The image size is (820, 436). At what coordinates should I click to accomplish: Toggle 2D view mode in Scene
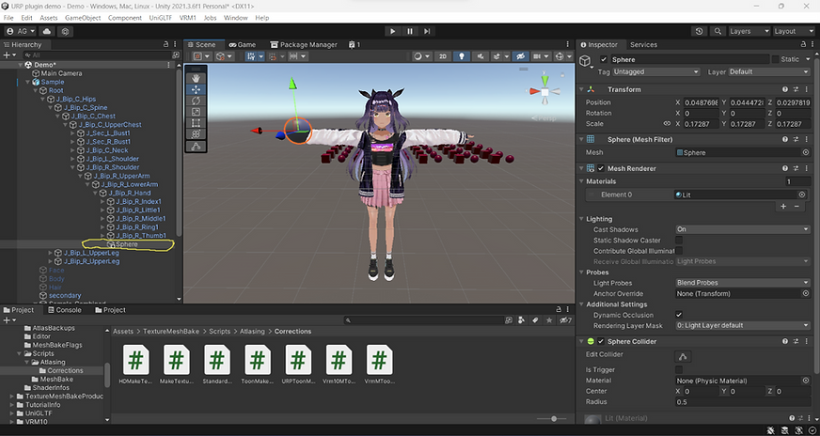point(442,56)
